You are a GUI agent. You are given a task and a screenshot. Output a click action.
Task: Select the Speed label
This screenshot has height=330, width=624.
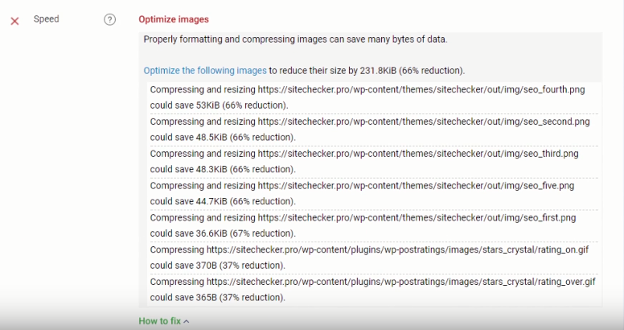(x=46, y=19)
